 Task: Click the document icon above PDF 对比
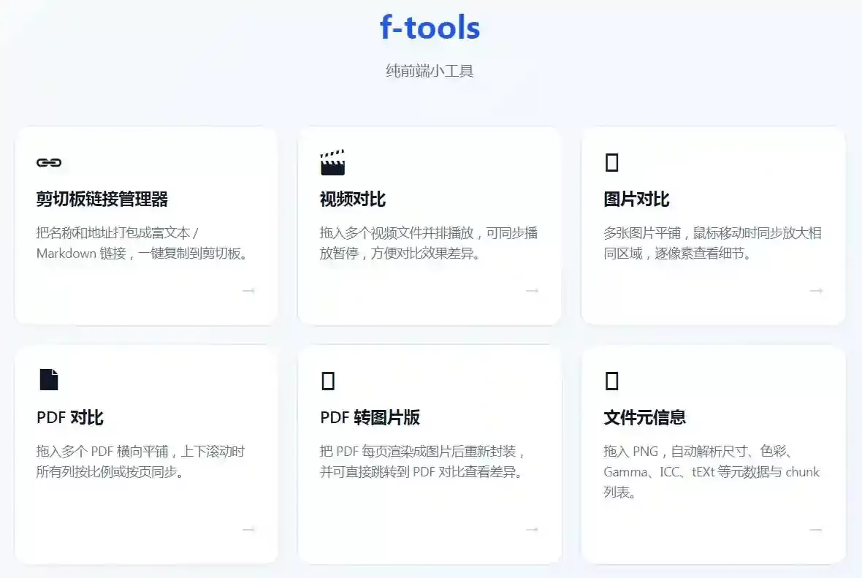(49, 379)
